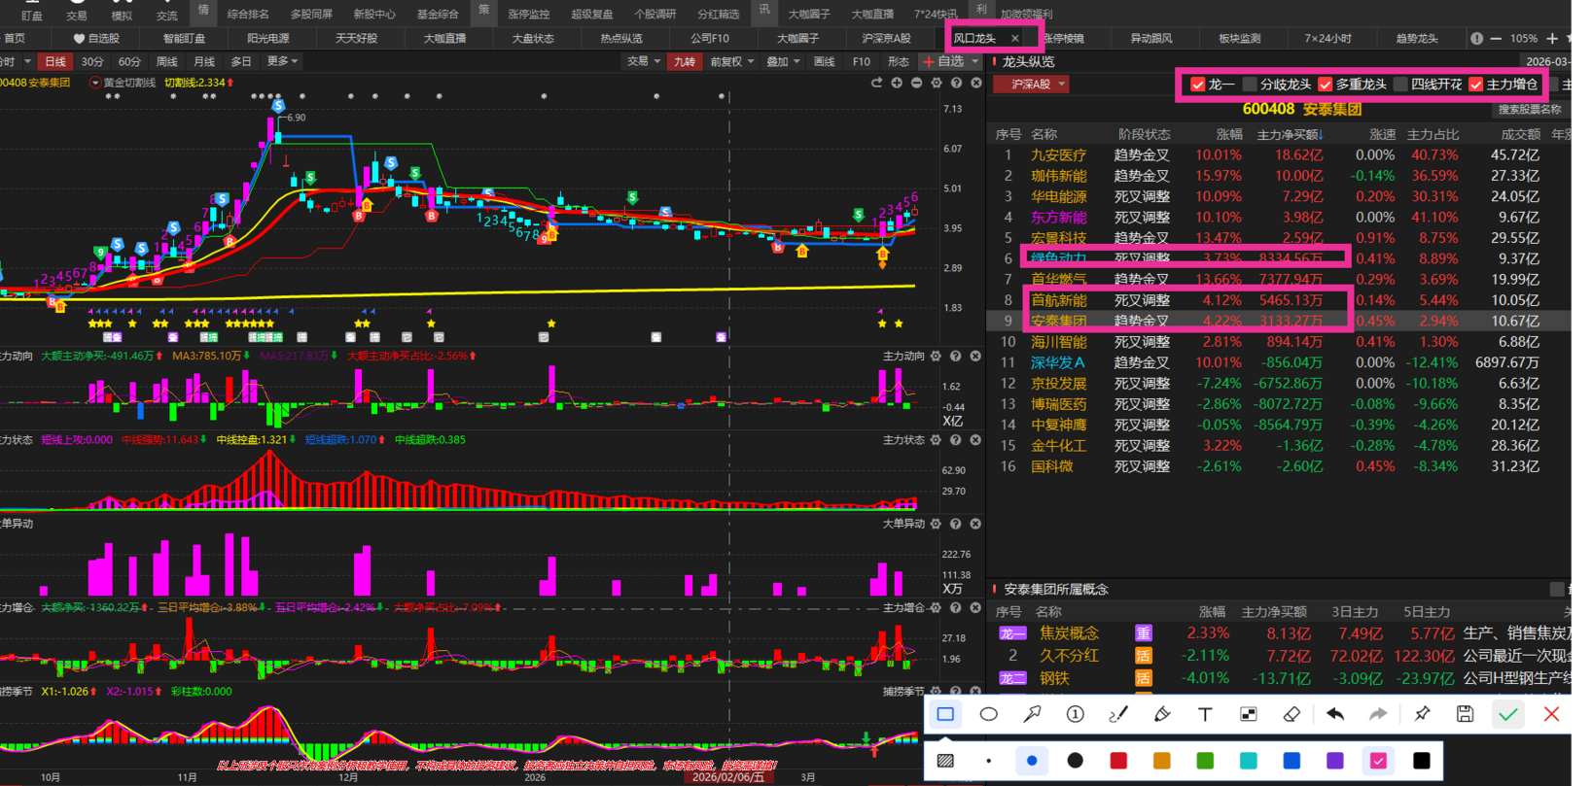This screenshot has height=786, width=1592.
Task: Open the 沪深A股 market dropdown
Action: coord(1032,85)
